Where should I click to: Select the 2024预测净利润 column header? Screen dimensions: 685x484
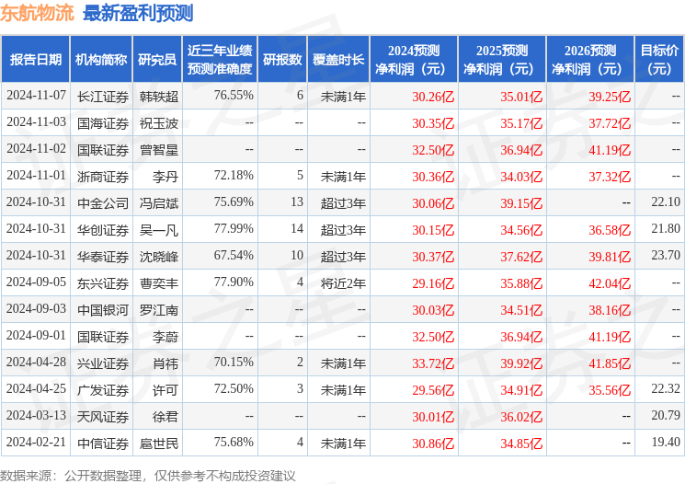tap(414, 59)
